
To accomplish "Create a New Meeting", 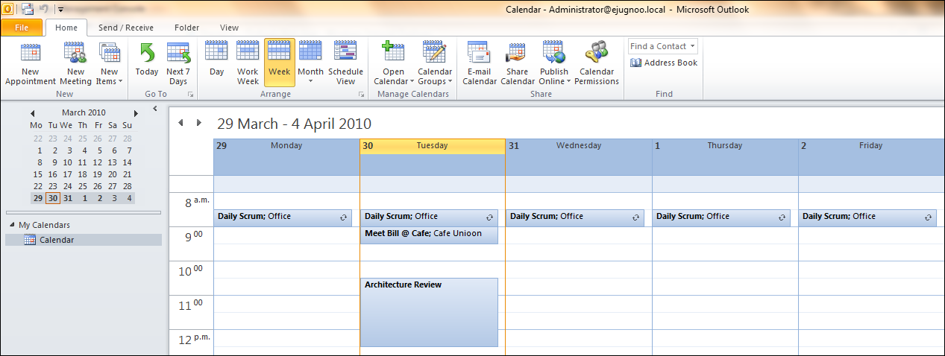I will pos(75,63).
